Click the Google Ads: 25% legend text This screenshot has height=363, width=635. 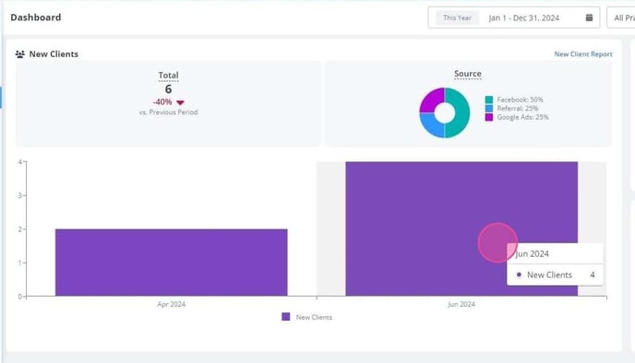point(522,117)
